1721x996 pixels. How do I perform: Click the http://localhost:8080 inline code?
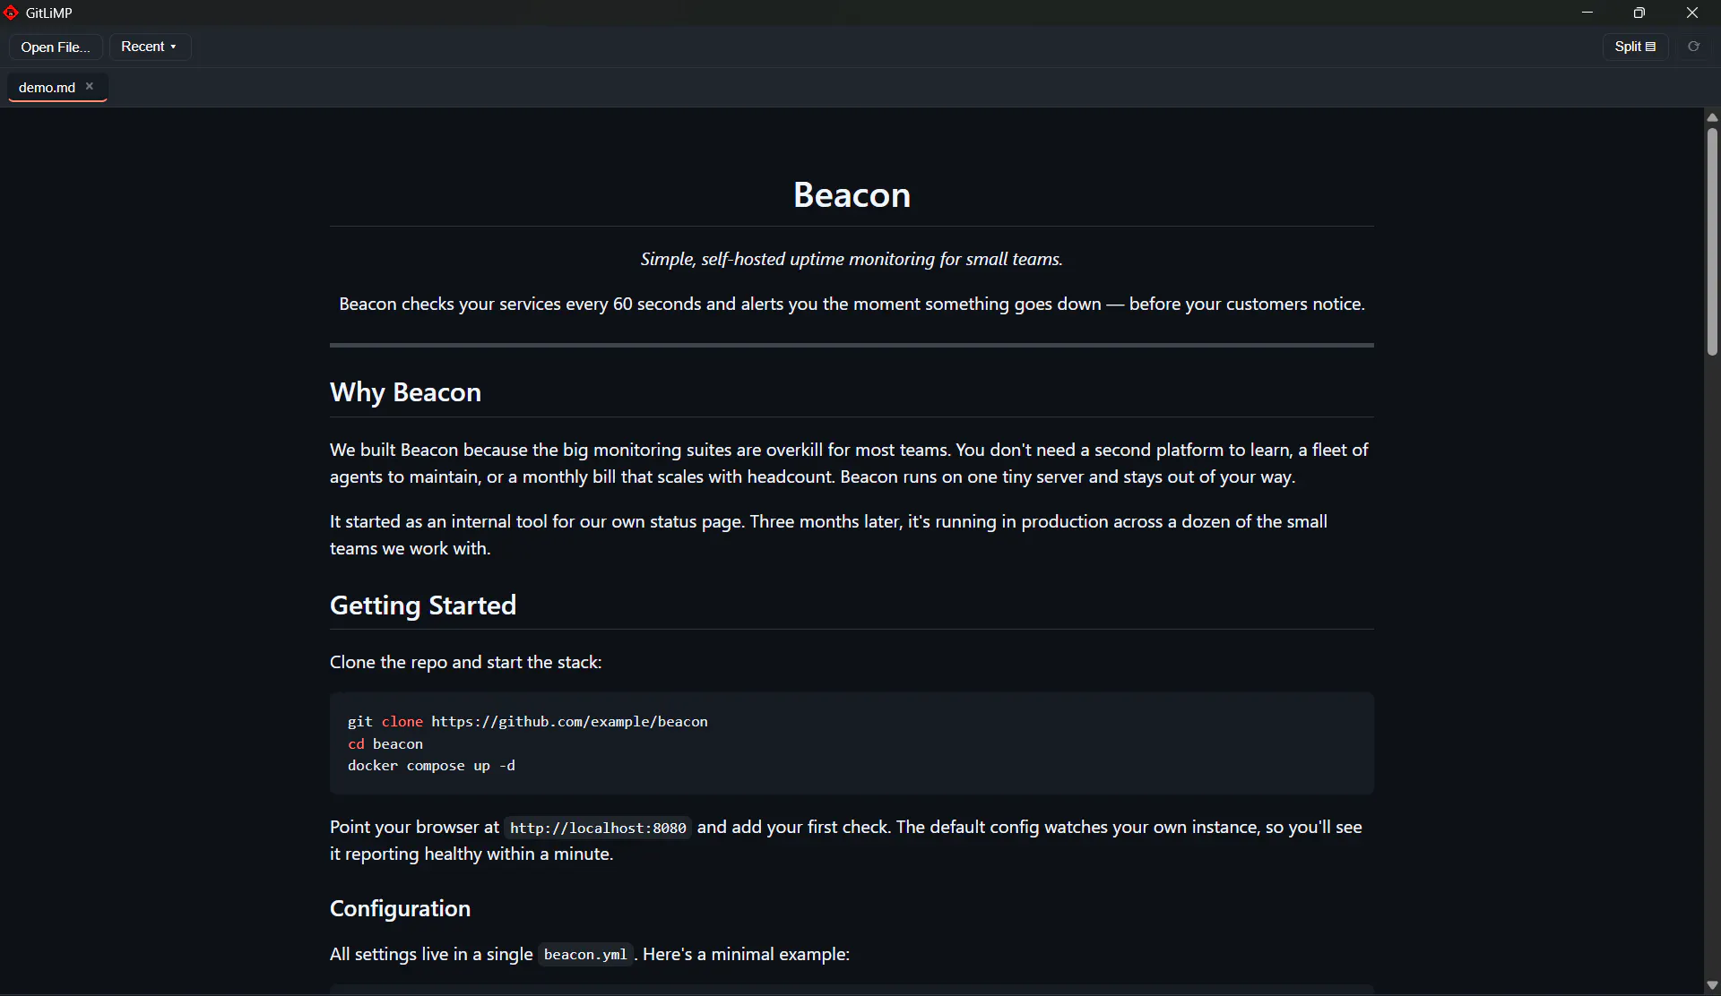click(598, 828)
